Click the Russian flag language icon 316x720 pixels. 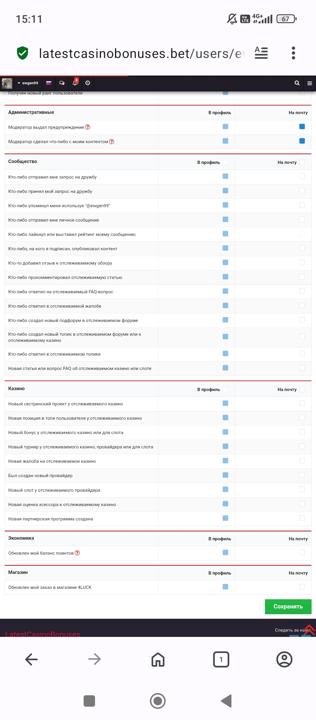pyautogui.click(x=49, y=83)
